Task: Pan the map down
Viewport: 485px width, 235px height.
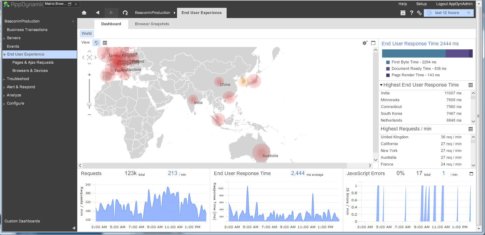Action: (x=90, y=63)
